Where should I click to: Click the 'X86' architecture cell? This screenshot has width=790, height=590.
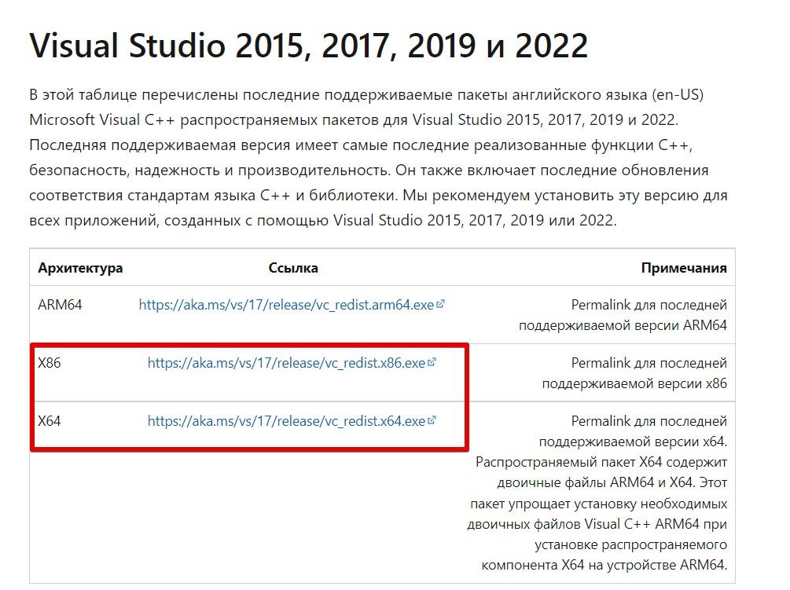click(x=50, y=363)
